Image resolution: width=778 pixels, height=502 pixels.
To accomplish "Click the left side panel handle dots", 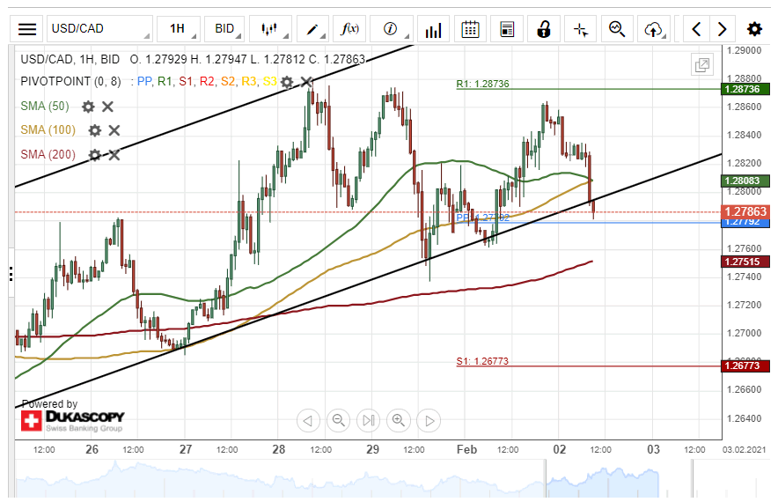I will click(x=11, y=274).
